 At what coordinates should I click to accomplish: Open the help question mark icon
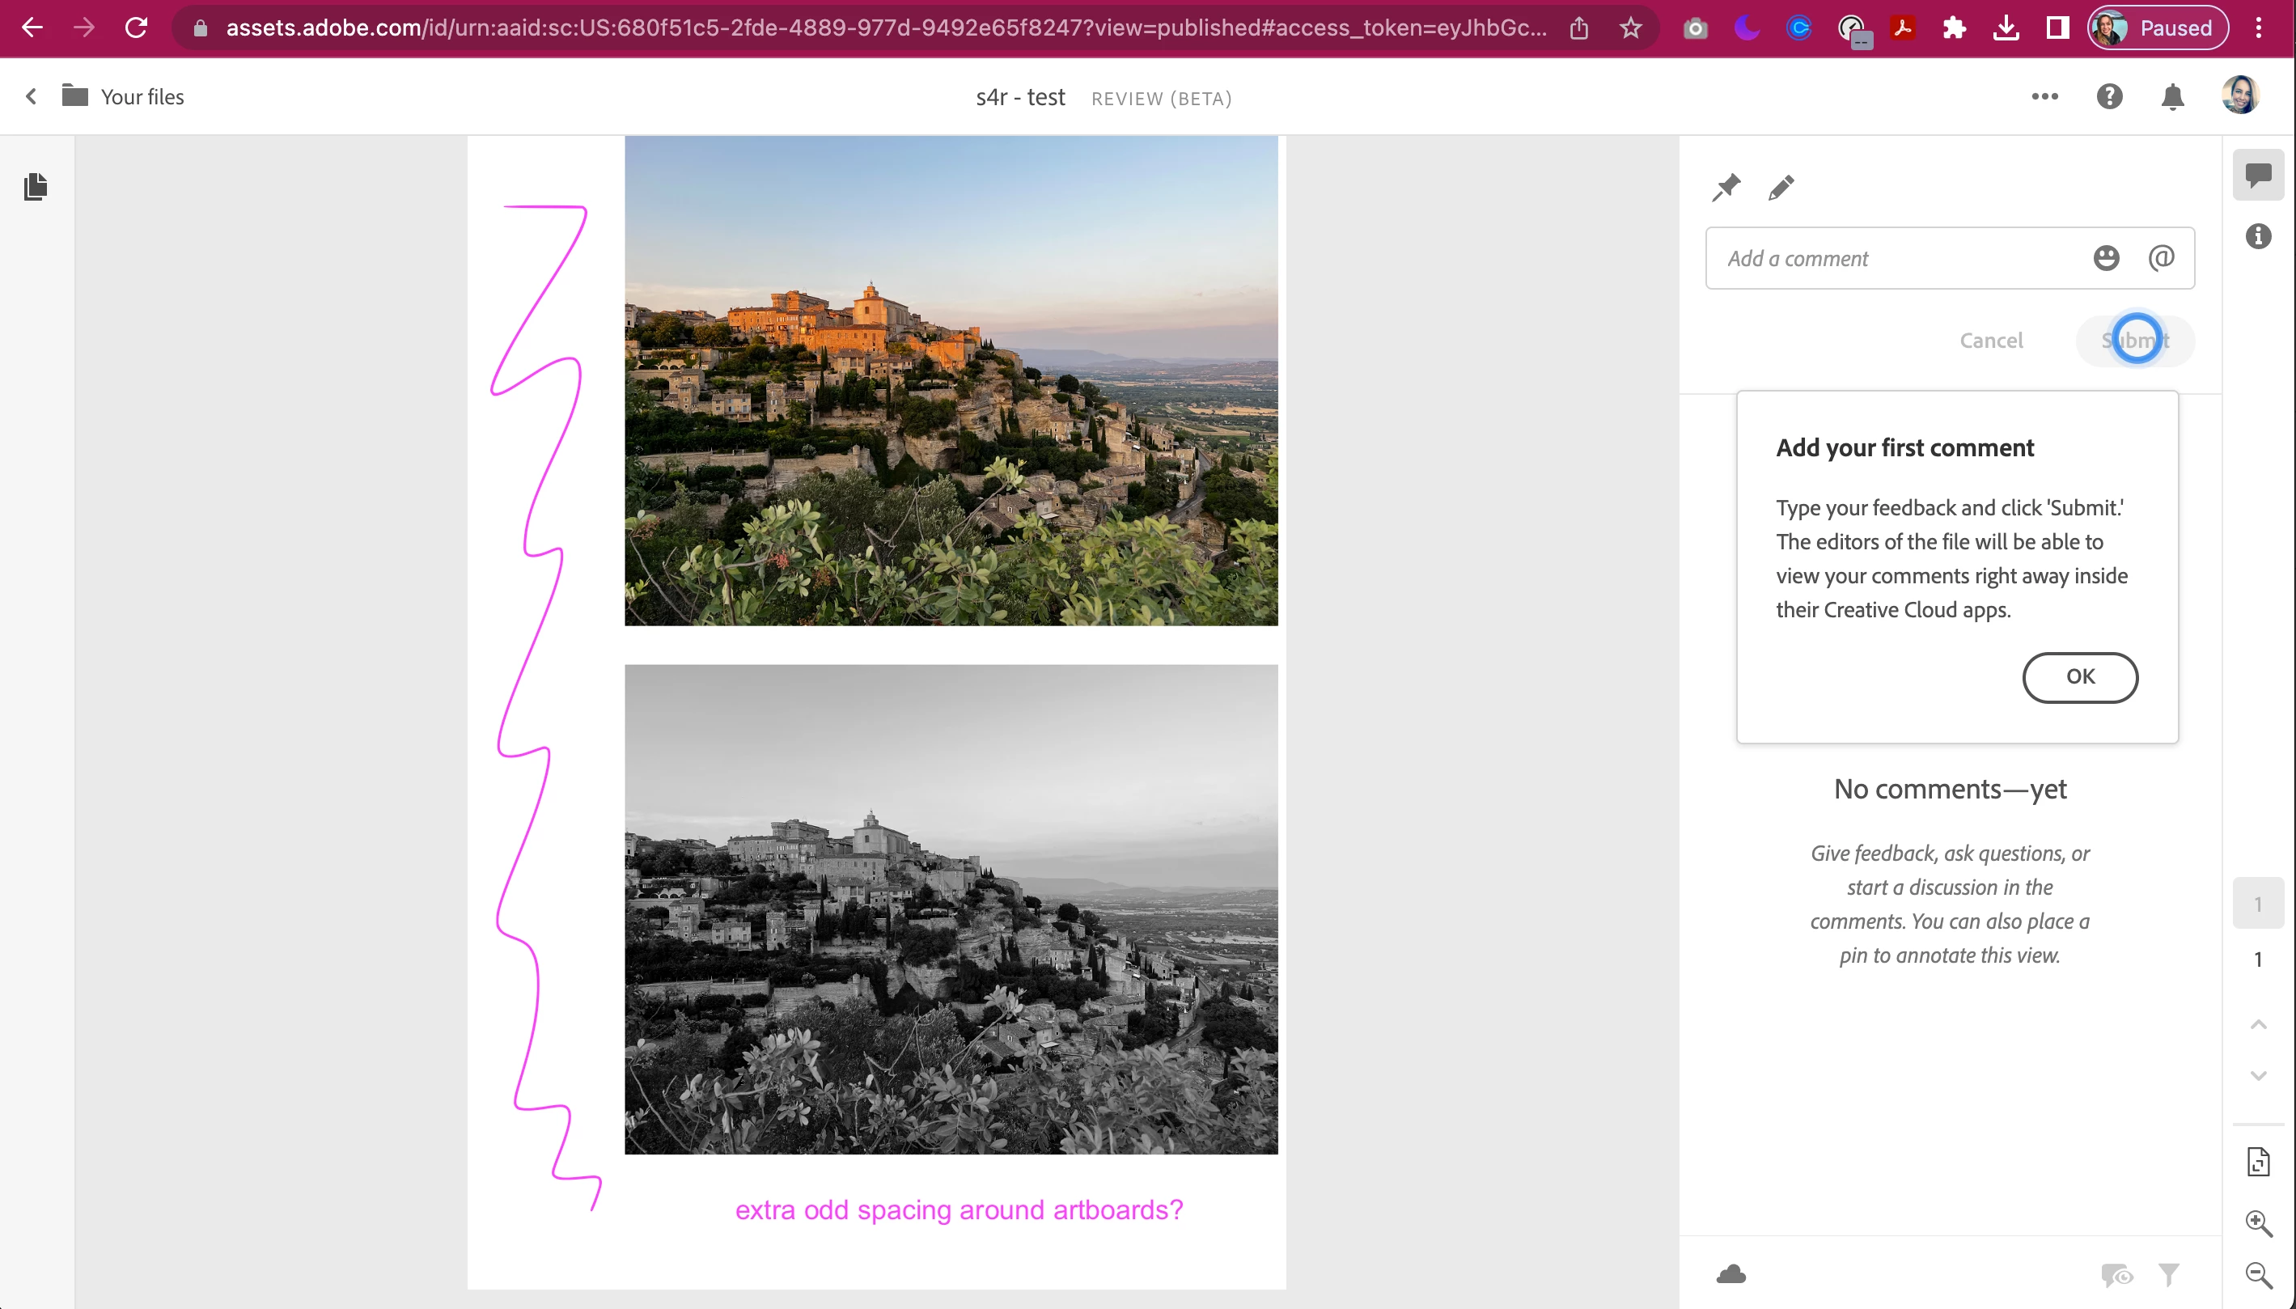pyautogui.click(x=2109, y=96)
